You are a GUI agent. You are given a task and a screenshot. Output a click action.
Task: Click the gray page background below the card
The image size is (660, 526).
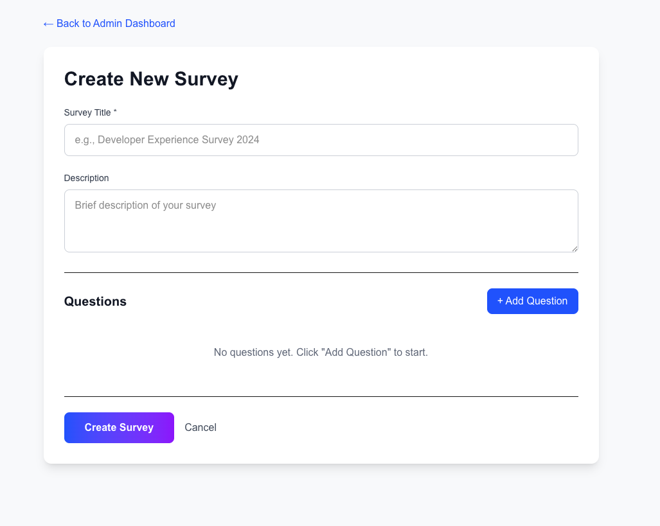tap(321, 498)
